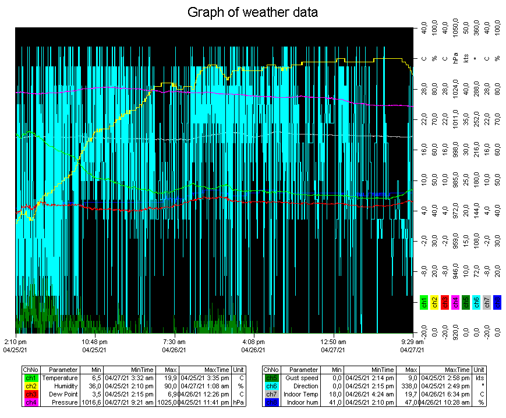Select the ch4 Pressure channel cell in table

coord(30,402)
